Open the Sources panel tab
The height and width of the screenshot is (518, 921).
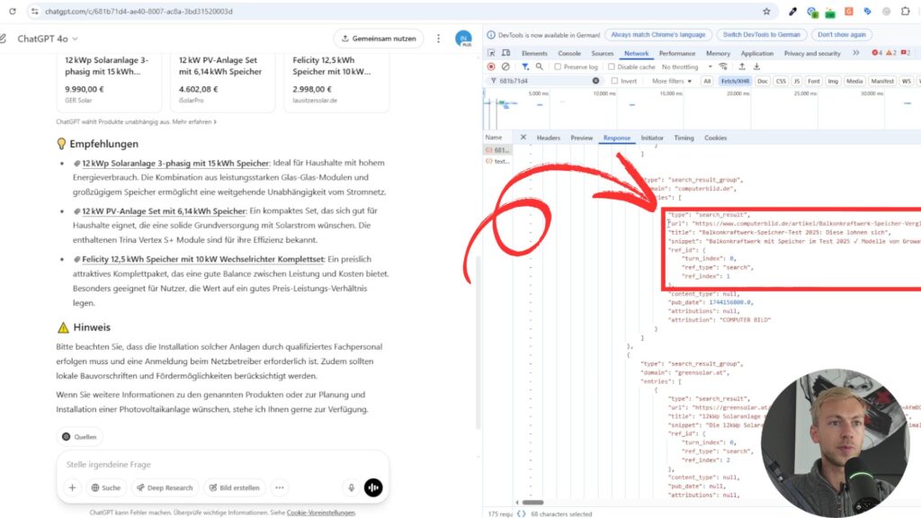[602, 53]
